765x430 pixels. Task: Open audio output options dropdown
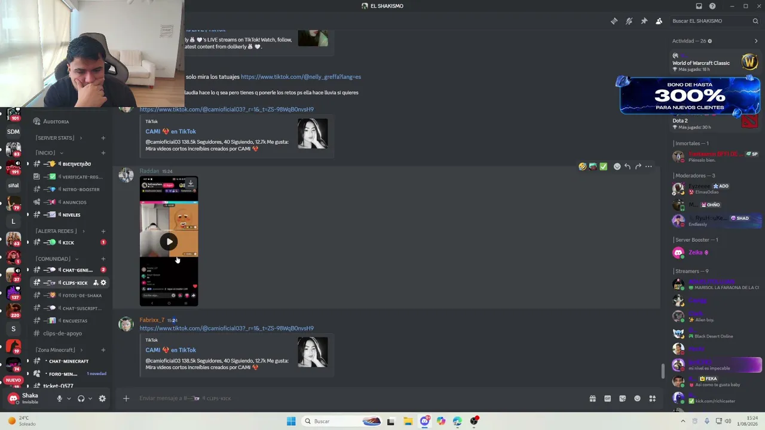[x=90, y=398]
